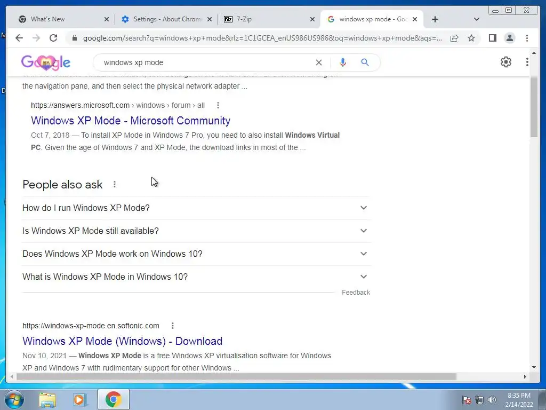Open Action Center flag icon in tray
The height and width of the screenshot is (410, 546).
466,400
